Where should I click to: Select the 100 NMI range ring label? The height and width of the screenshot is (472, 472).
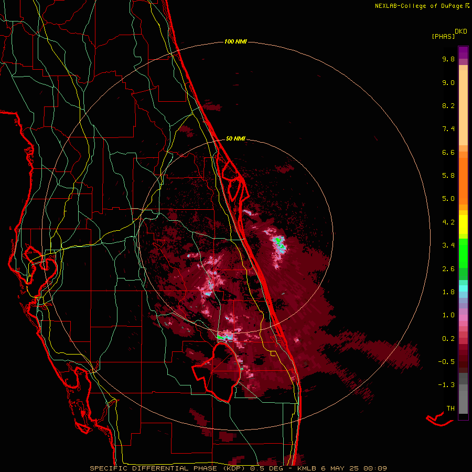tap(235, 41)
